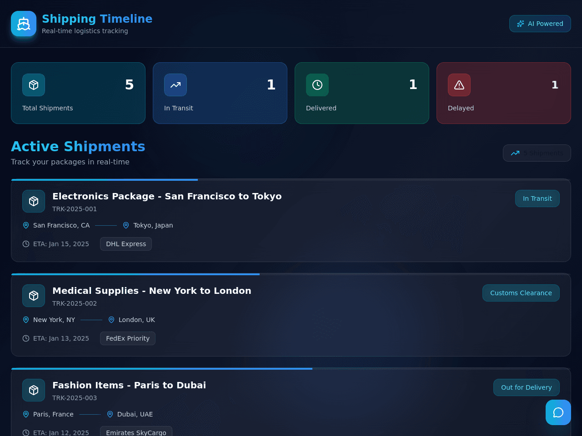Click the Shipping Timeline ship logo

24,24
